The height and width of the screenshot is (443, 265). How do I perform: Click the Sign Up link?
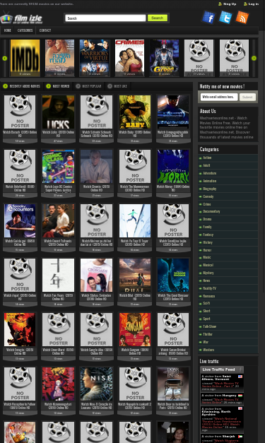227,4
